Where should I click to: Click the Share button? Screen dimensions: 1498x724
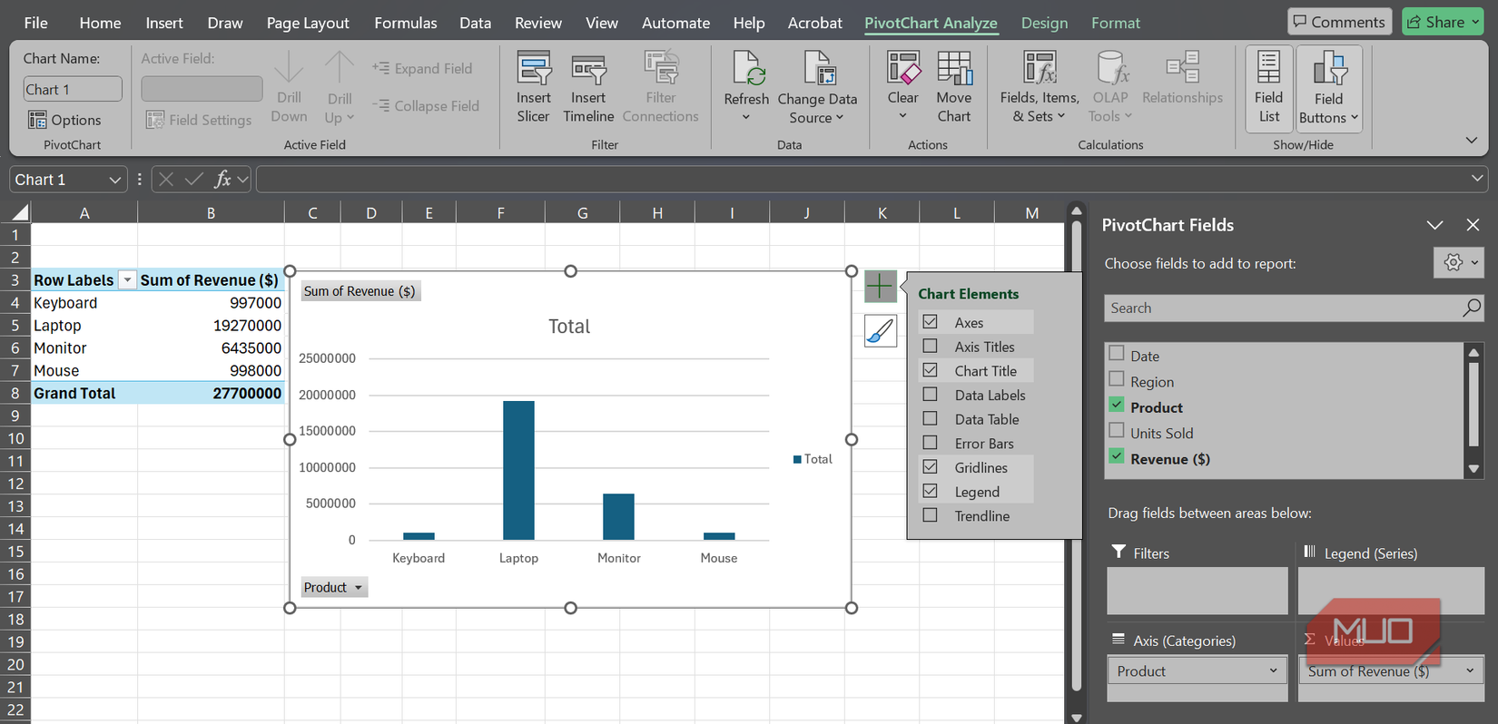click(x=1442, y=22)
